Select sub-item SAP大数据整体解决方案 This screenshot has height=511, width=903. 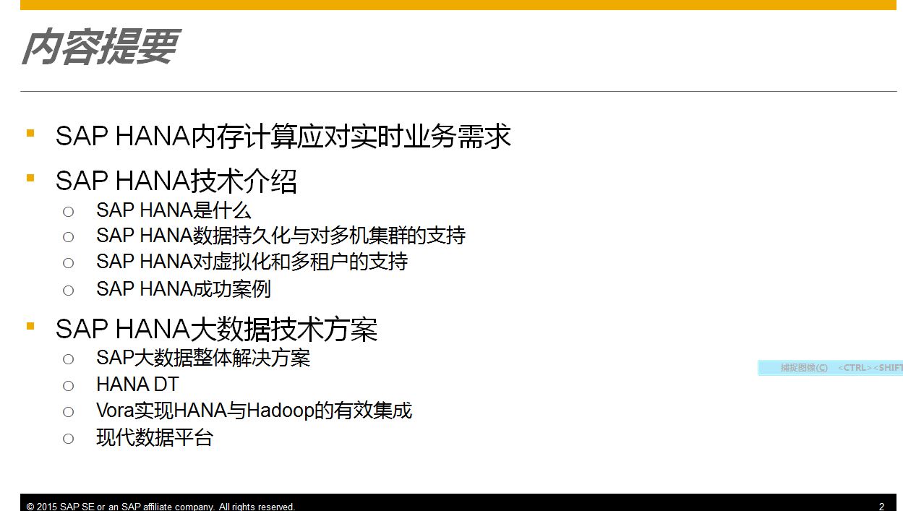click(203, 358)
